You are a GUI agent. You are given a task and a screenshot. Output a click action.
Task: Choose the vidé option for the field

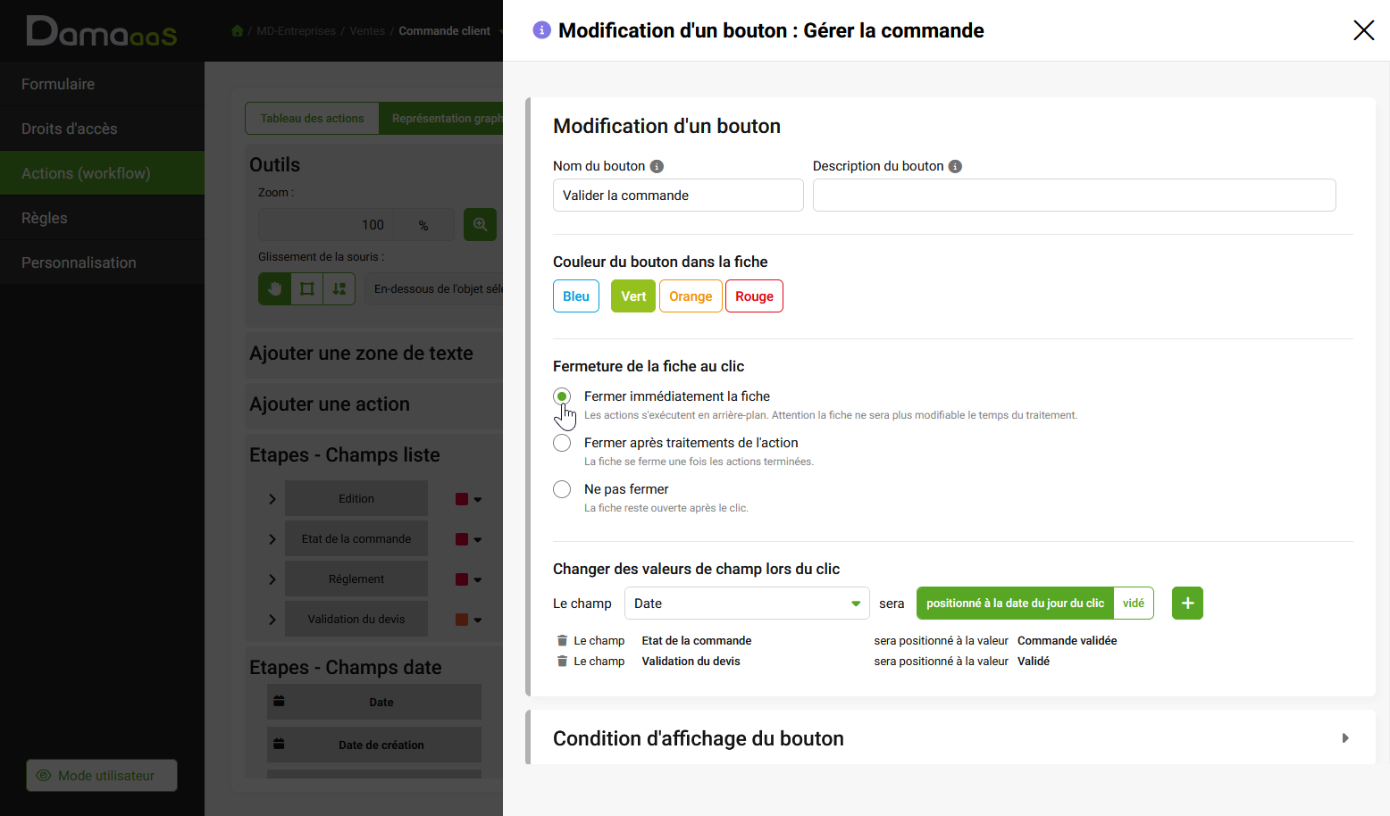(x=1134, y=604)
